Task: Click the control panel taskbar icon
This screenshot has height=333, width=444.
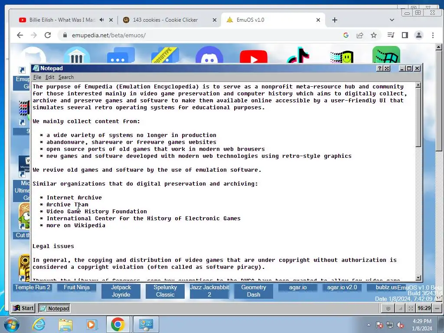Action: 146,324
